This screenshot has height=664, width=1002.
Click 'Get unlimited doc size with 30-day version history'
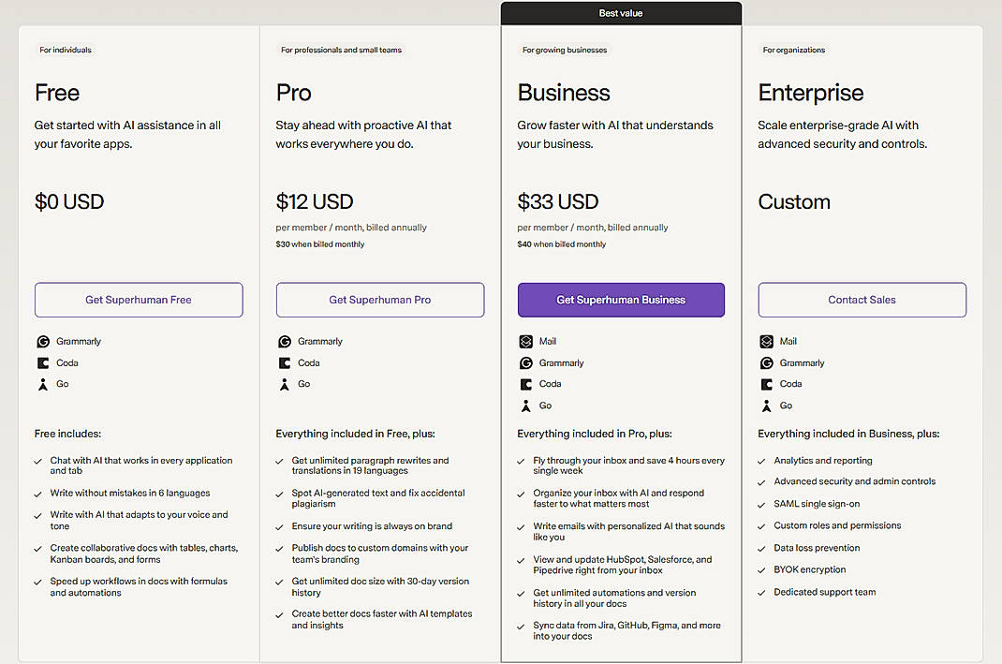click(380, 586)
